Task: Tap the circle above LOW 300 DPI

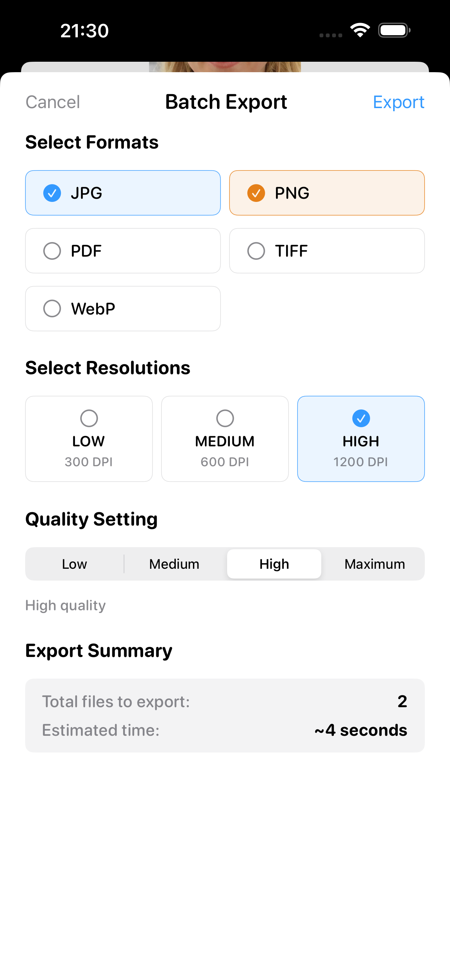Action: (x=89, y=418)
